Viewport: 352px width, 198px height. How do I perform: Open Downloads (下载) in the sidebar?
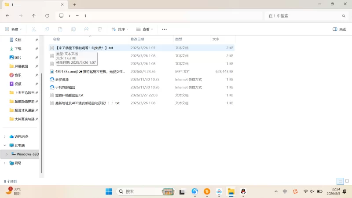pyautogui.click(x=18, y=49)
